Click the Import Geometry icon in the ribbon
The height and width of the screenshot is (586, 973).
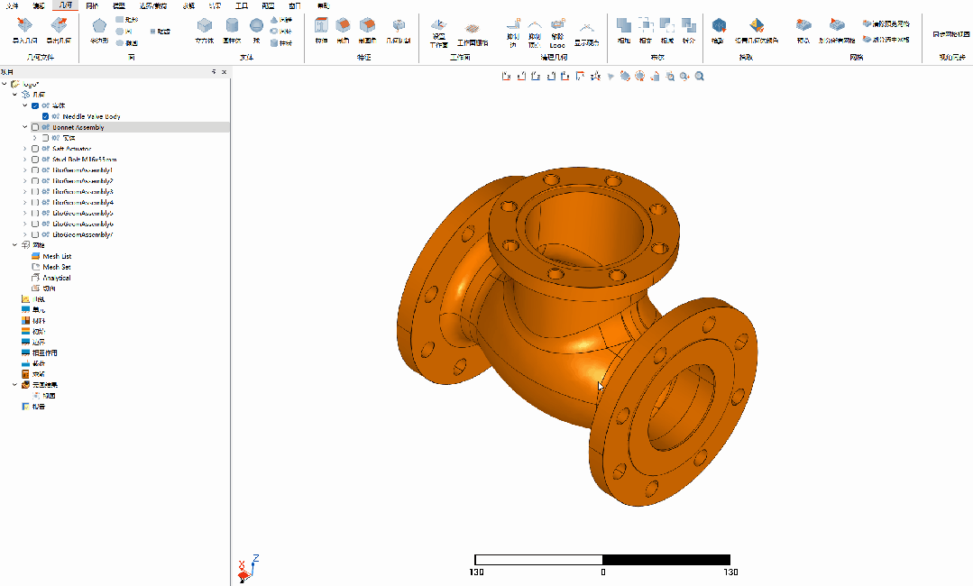[24, 25]
